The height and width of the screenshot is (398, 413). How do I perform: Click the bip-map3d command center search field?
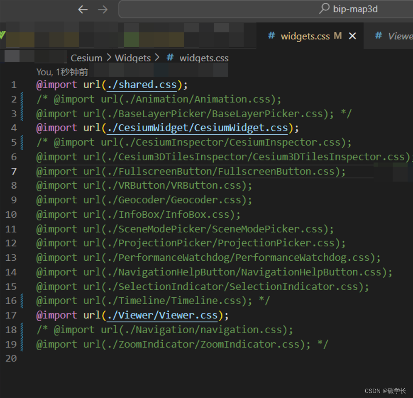point(355,9)
